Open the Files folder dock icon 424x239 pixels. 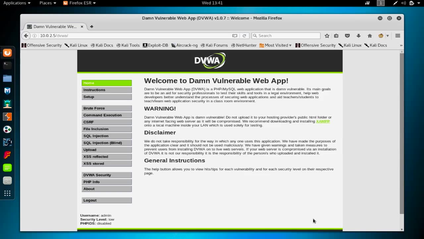click(7, 78)
